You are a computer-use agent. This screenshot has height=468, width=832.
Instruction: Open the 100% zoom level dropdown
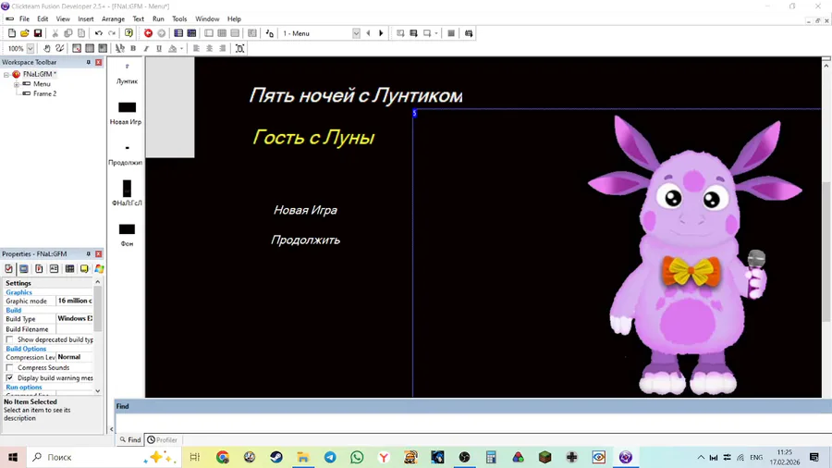(31, 48)
